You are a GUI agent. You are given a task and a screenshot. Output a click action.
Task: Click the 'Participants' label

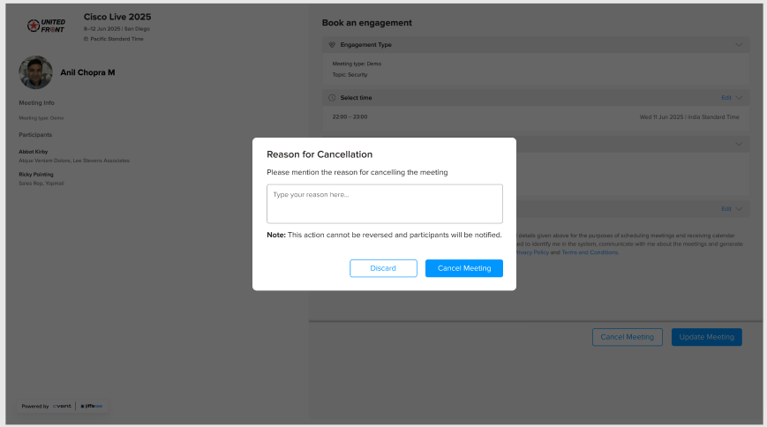click(35, 134)
